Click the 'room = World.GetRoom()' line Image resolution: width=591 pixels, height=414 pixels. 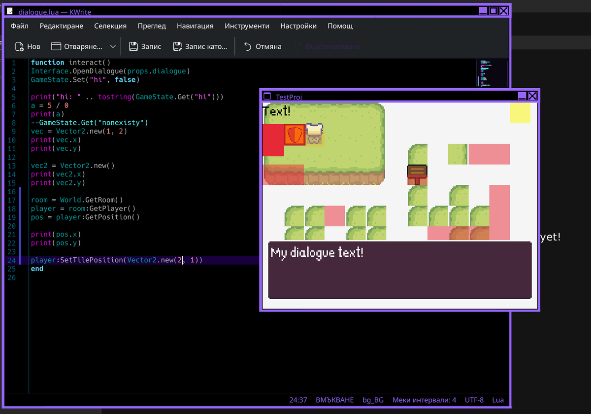pos(77,200)
